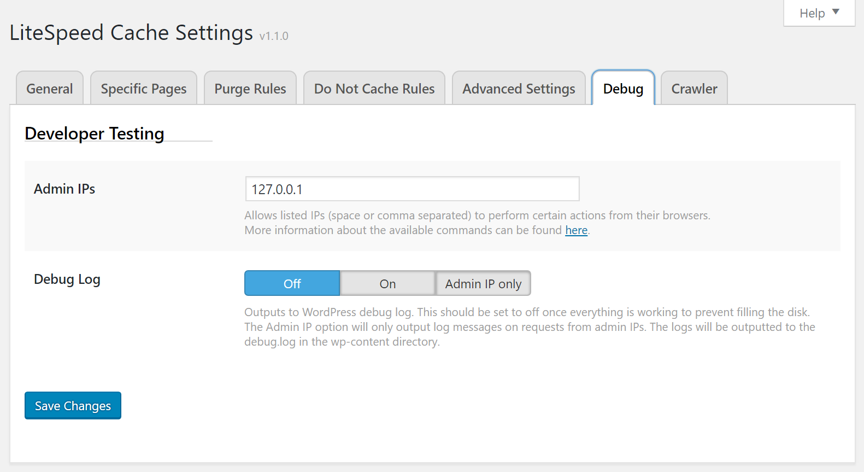Image resolution: width=864 pixels, height=472 pixels.
Task: Open the General tab
Action: [x=50, y=88]
